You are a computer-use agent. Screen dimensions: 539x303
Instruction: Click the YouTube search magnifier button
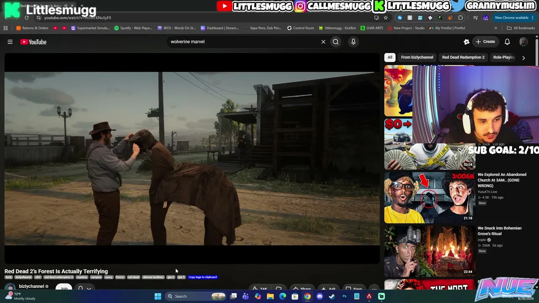[x=336, y=42]
